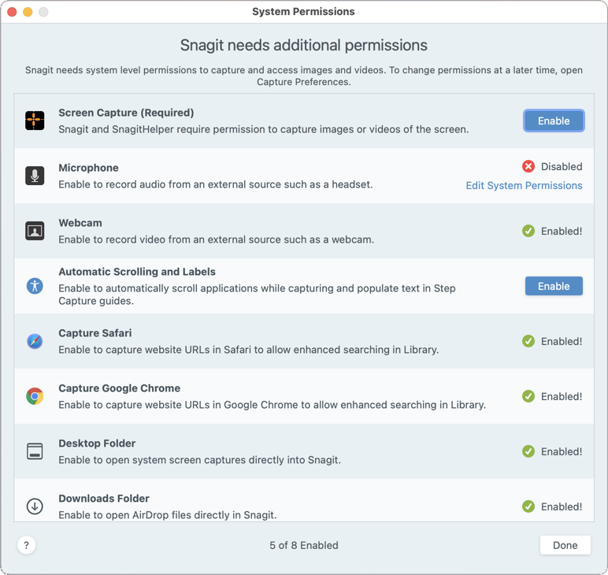Click the red Disabled status icon for Microphone
Screen dimensions: 608x575
coord(528,166)
